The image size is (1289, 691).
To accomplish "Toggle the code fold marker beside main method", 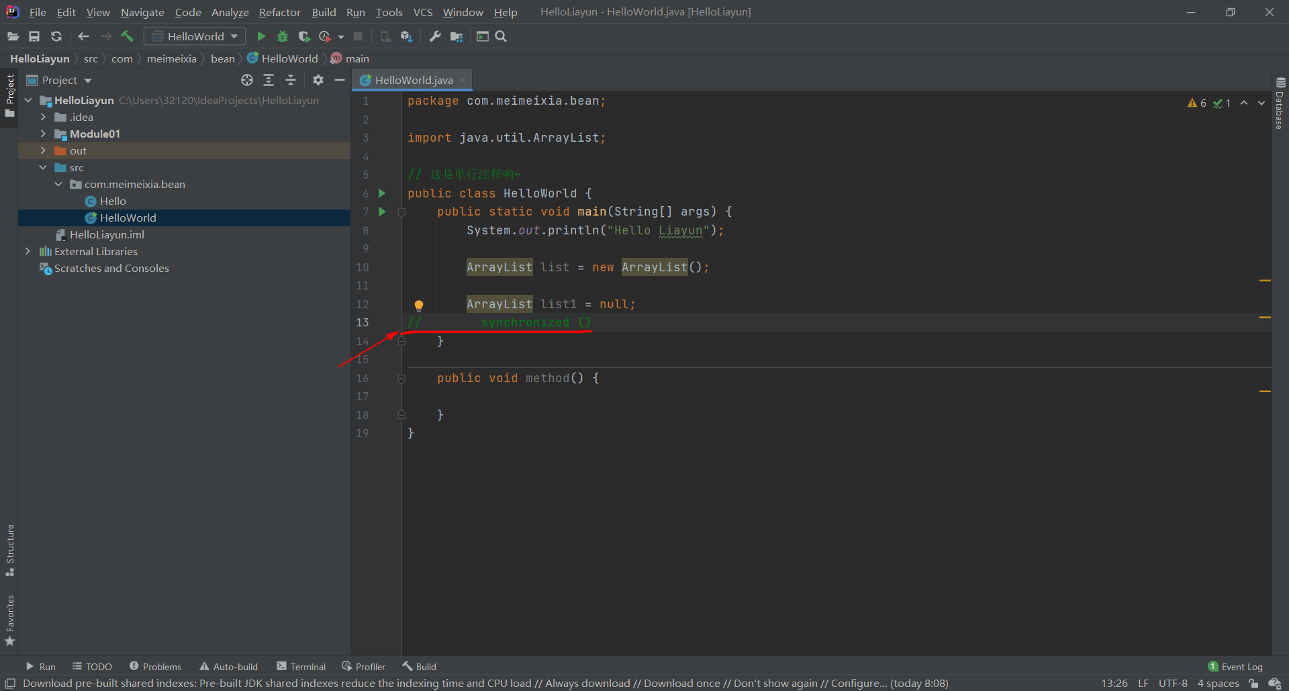I will [401, 212].
